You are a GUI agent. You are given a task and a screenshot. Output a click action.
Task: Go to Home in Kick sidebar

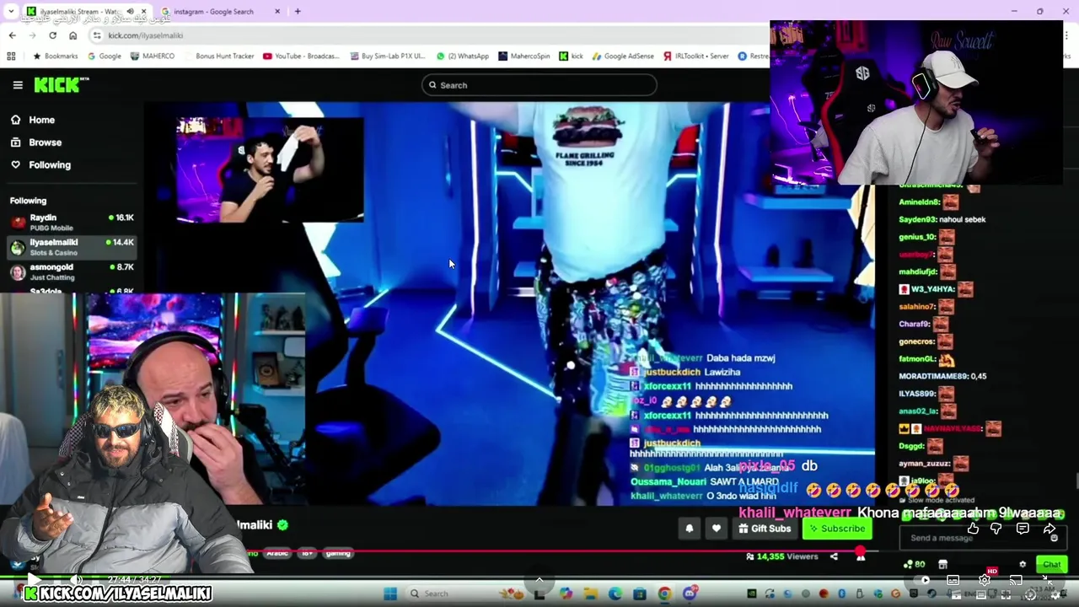point(33,120)
